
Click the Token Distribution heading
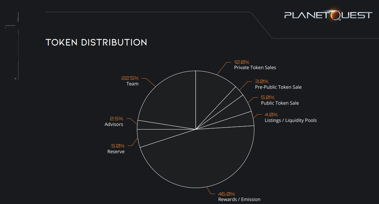click(x=96, y=43)
